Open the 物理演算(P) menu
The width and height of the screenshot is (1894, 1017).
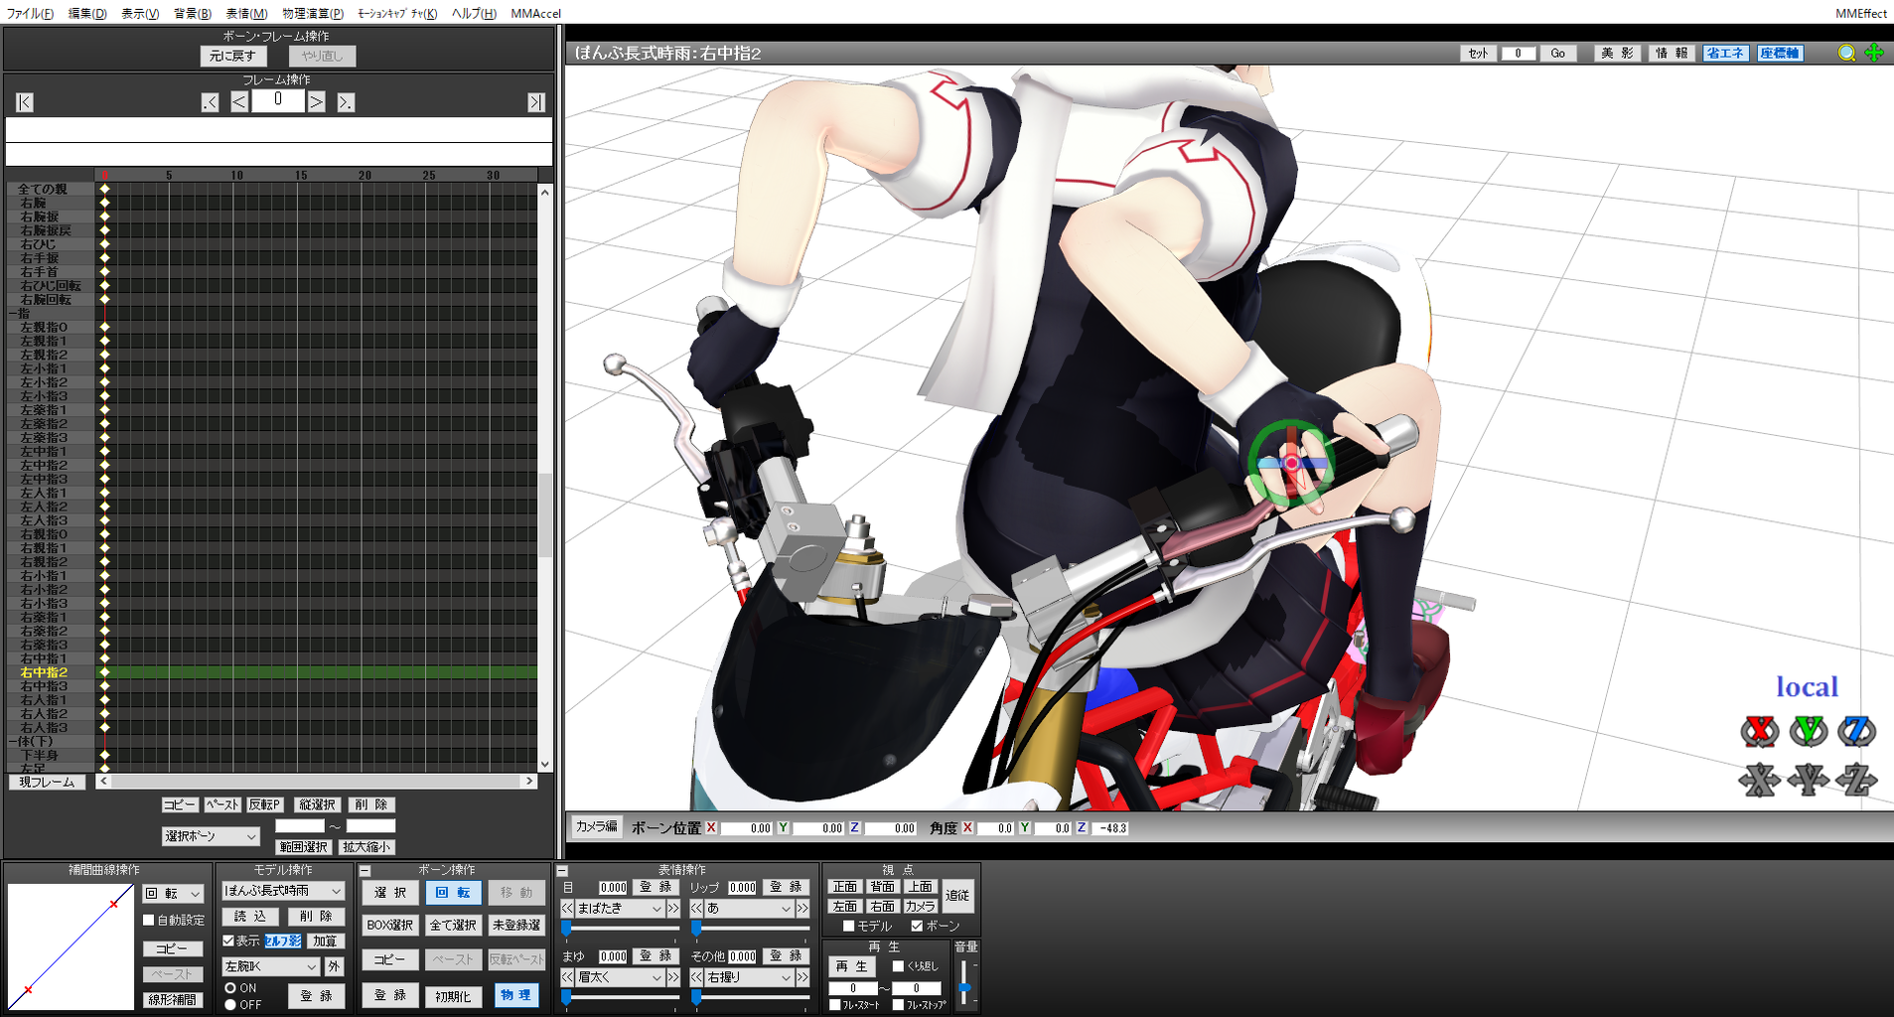pos(313,13)
